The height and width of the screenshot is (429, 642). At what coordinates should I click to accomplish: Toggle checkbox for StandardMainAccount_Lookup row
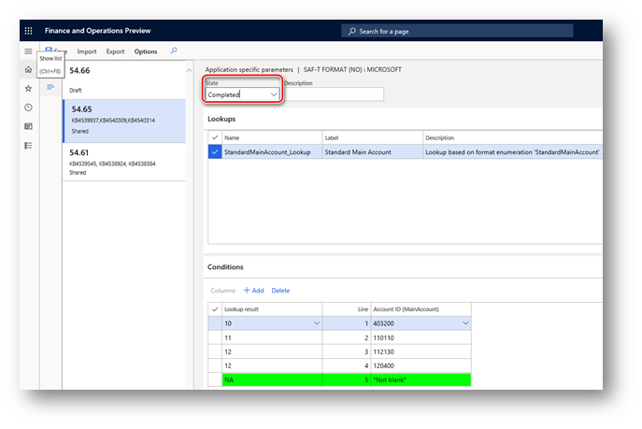[215, 151]
